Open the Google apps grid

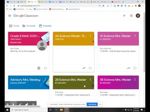131,16
